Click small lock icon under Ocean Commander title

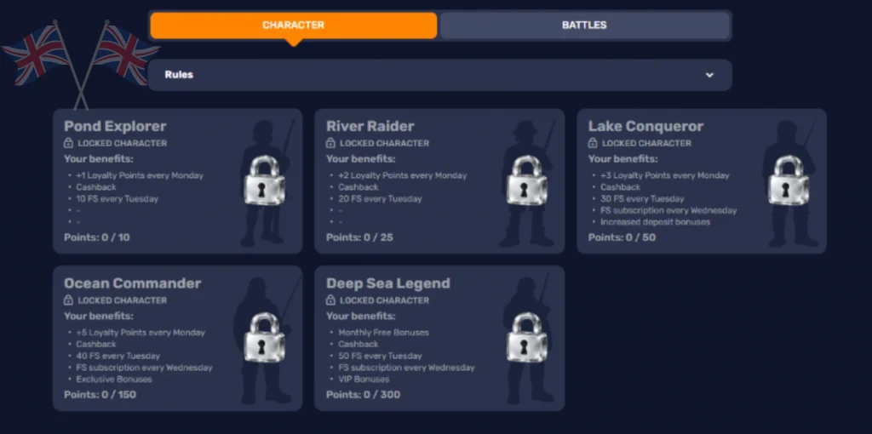pyautogui.click(x=68, y=300)
